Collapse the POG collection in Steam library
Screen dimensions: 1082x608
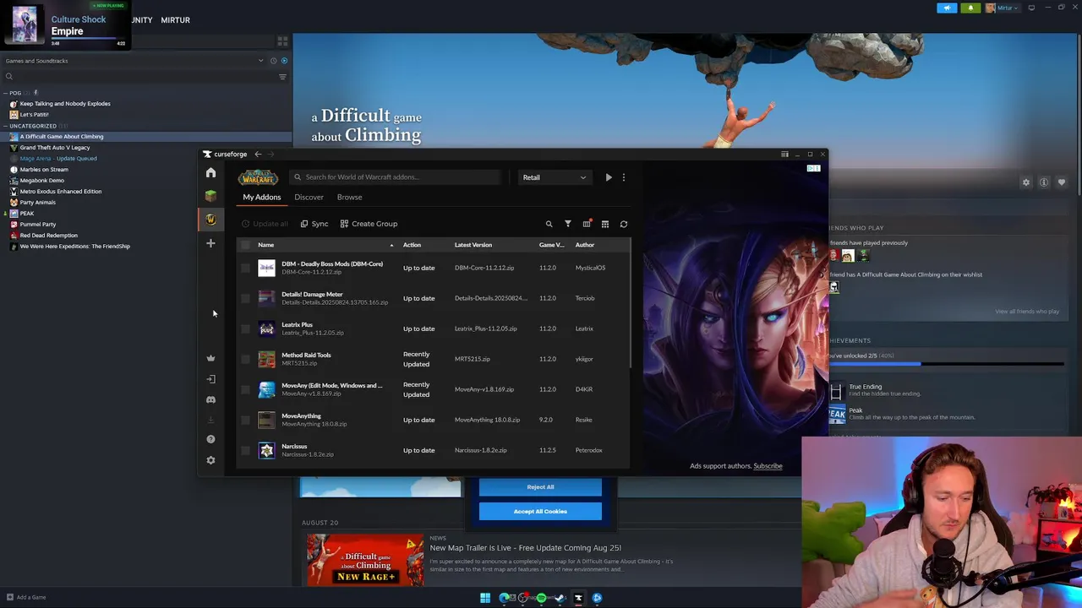[x=6, y=93]
